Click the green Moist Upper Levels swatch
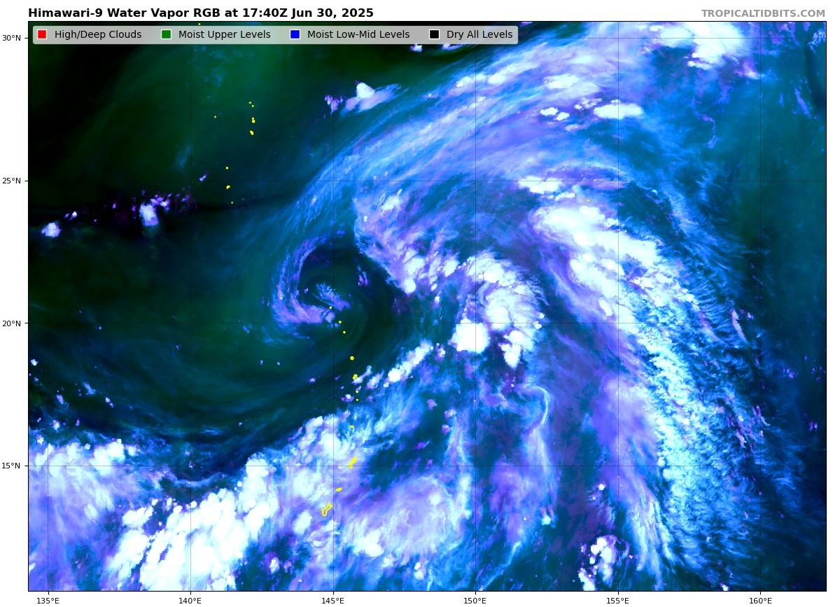This screenshot has height=607, width=840. pyautogui.click(x=166, y=34)
